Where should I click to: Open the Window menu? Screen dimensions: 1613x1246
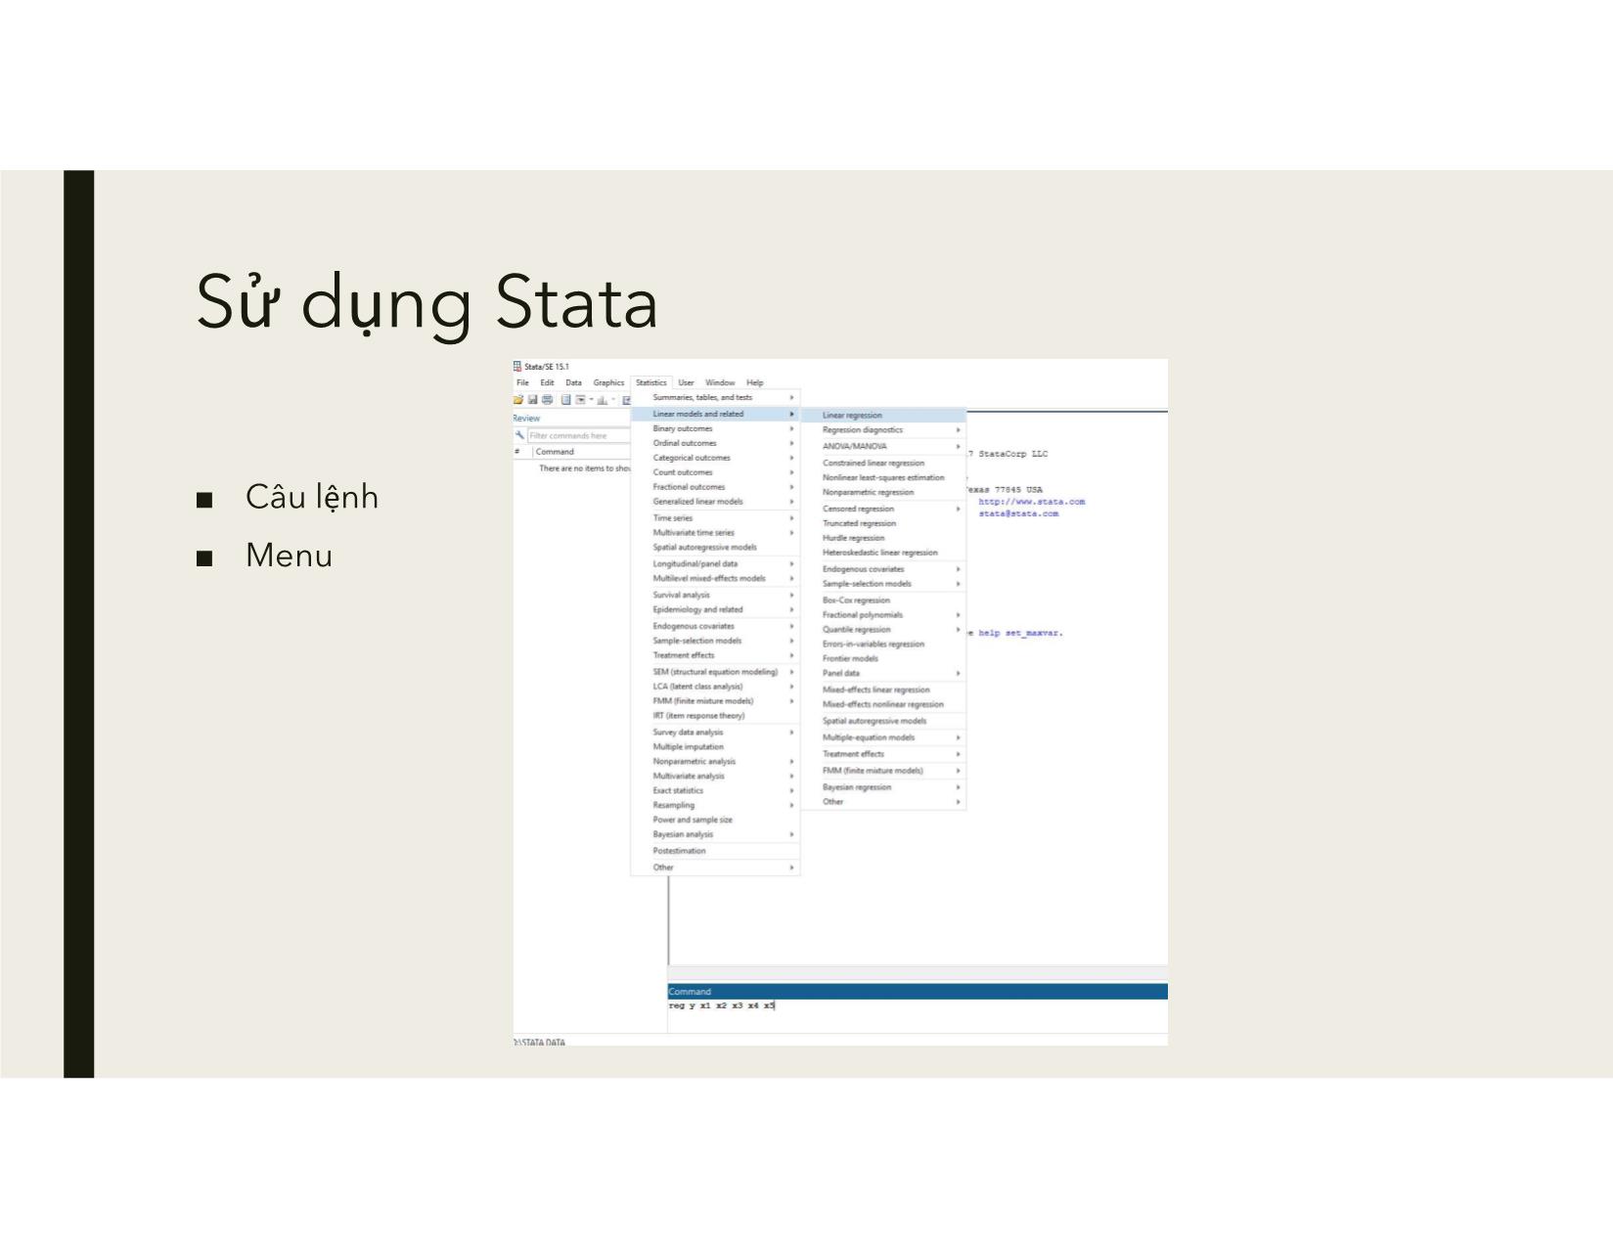[720, 382]
